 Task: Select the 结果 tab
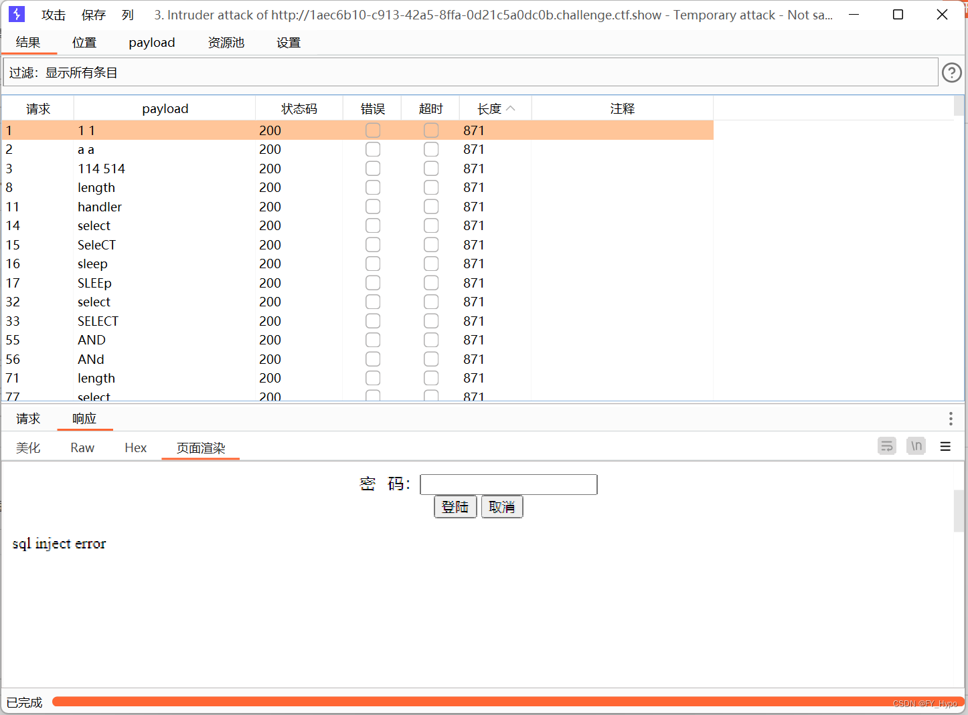[28, 42]
